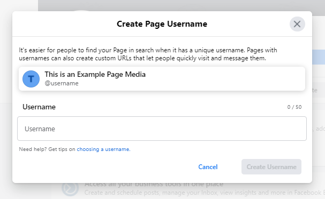
Task: Click the Username field label
Action: (39, 107)
